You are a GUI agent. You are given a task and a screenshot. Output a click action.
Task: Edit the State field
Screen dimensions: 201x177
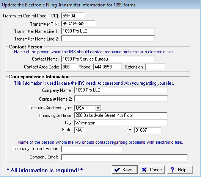[79, 130]
